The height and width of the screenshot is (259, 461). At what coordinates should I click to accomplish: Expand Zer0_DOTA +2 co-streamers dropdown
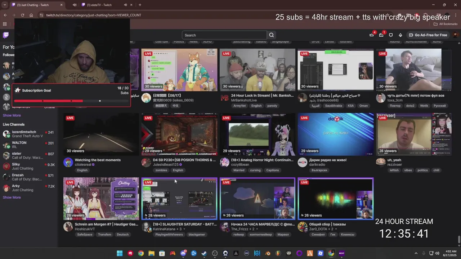tap(336, 229)
